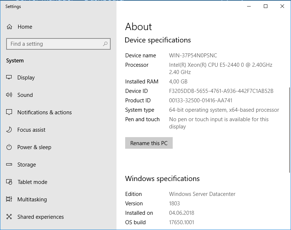291x230 pixels.
Task: Click the Shared experiences icon
Action: [9, 217]
